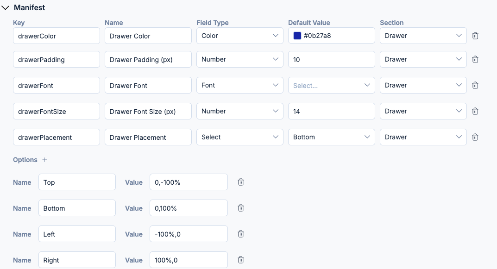Screen dimensions: 497x269
Task: Edit the Right option name field
Action: click(x=77, y=260)
